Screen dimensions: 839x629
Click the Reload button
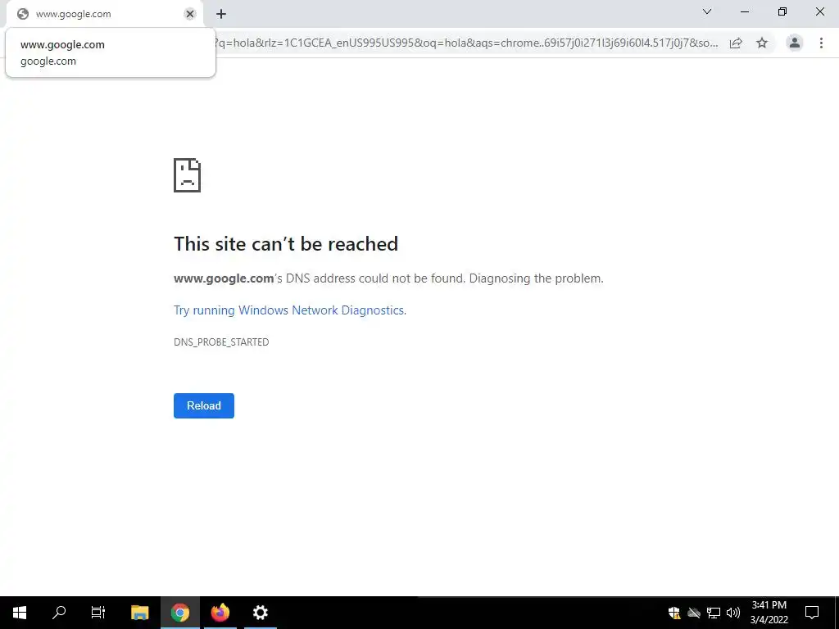tap(204, 405)
